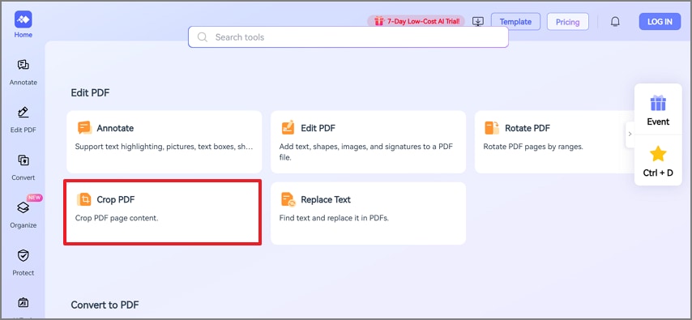Click the LOG IN button
Screen dimensions: 692x320
pyautogui.click(x=660, y=22)
